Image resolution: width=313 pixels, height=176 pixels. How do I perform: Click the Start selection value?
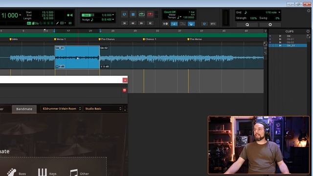pyautogui.click(x=47, y=12)
